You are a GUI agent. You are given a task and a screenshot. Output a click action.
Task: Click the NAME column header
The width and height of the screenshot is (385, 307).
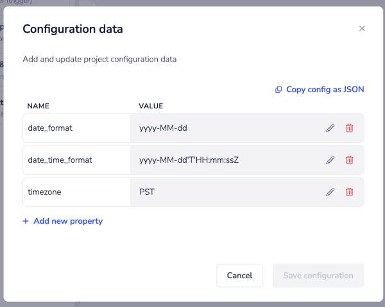click(38, 106)
